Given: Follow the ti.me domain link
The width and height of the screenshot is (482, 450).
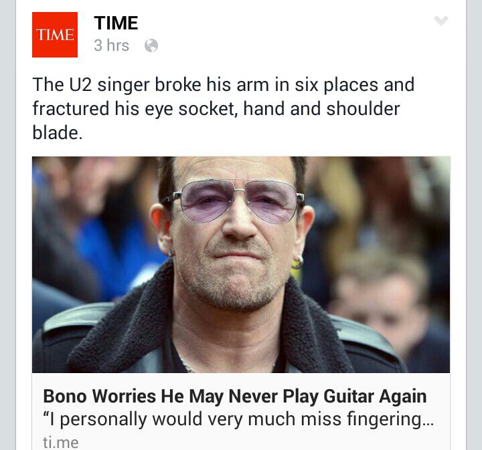Looking at the screenshot, I should click(60, 443).
